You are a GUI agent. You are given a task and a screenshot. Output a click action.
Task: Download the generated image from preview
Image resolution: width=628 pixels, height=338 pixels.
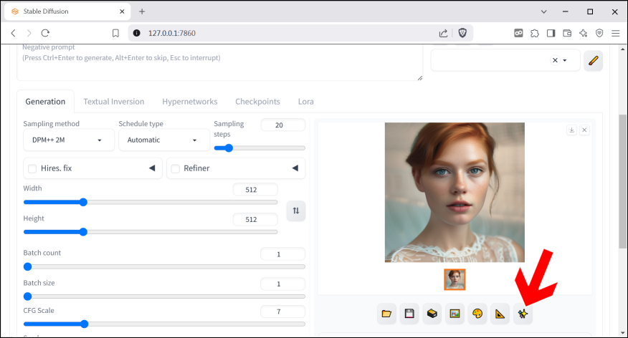click(x=571, y=130)
